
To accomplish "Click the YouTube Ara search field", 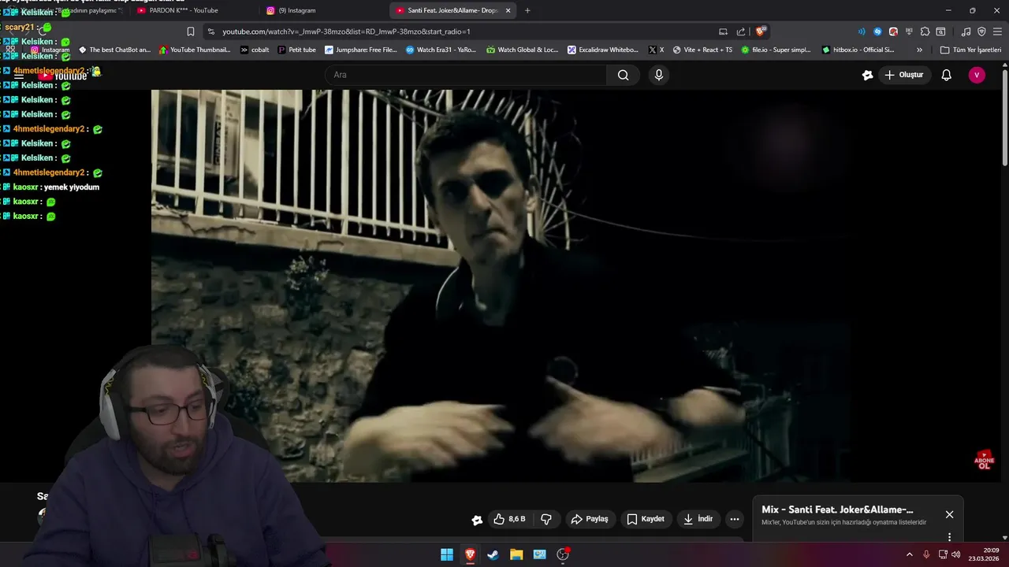I will point(465,75).
